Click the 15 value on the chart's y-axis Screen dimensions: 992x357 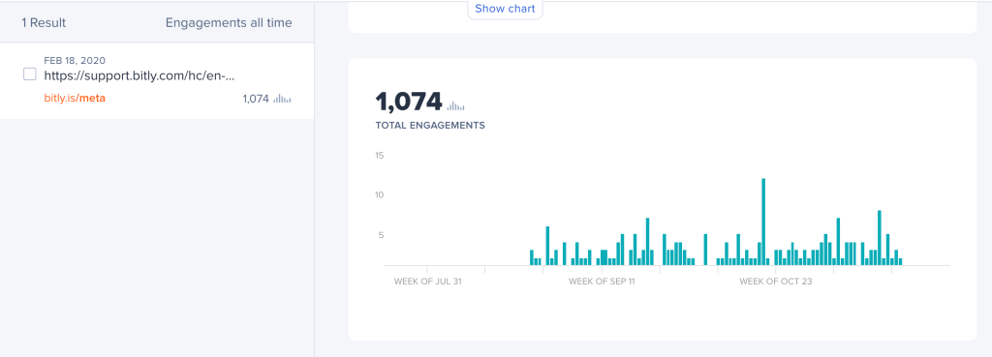(380, 156)
